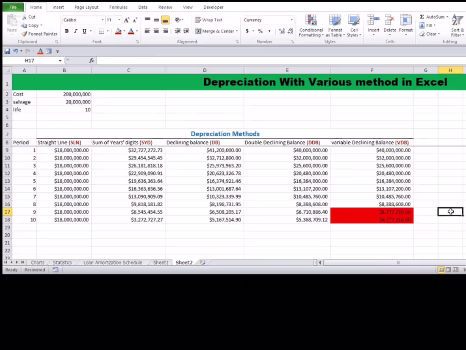Open the Calibri font name dropdown
This screenshot has width=466, height=350.
(102, 20)
